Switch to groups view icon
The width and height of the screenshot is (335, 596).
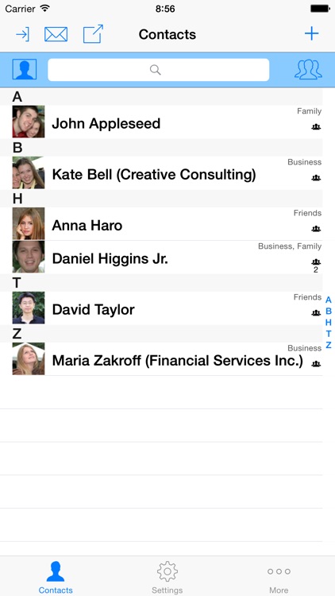tap(308, 70)
